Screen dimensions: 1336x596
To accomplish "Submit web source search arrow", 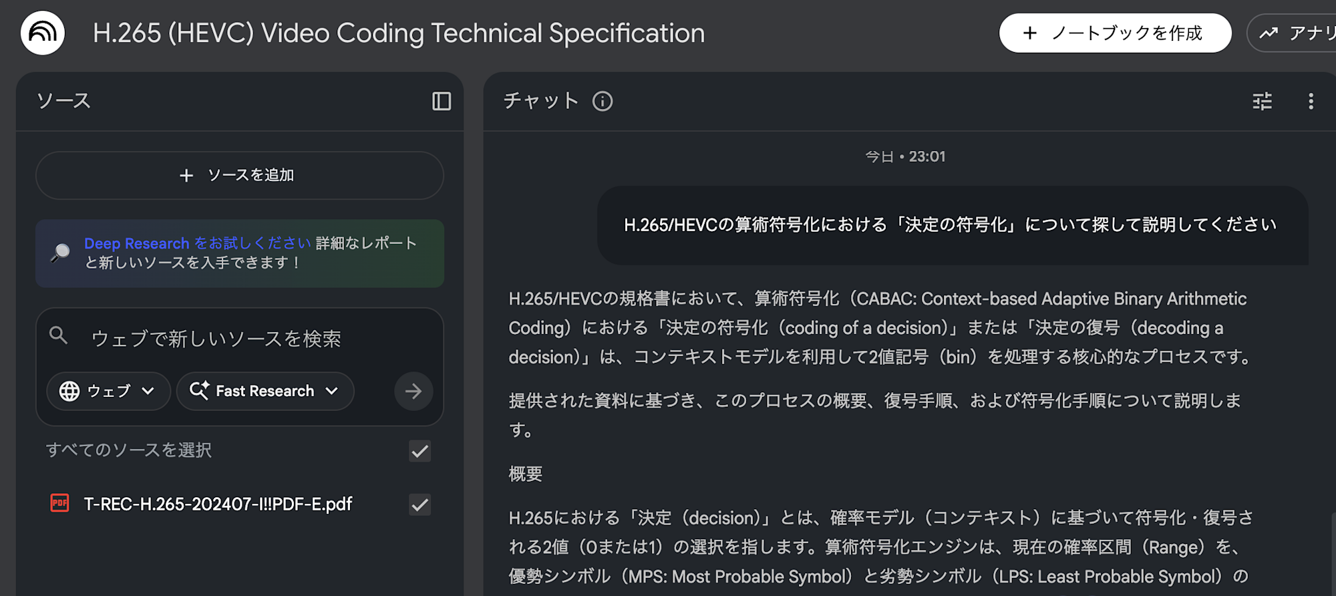I will tap(413, 391).
